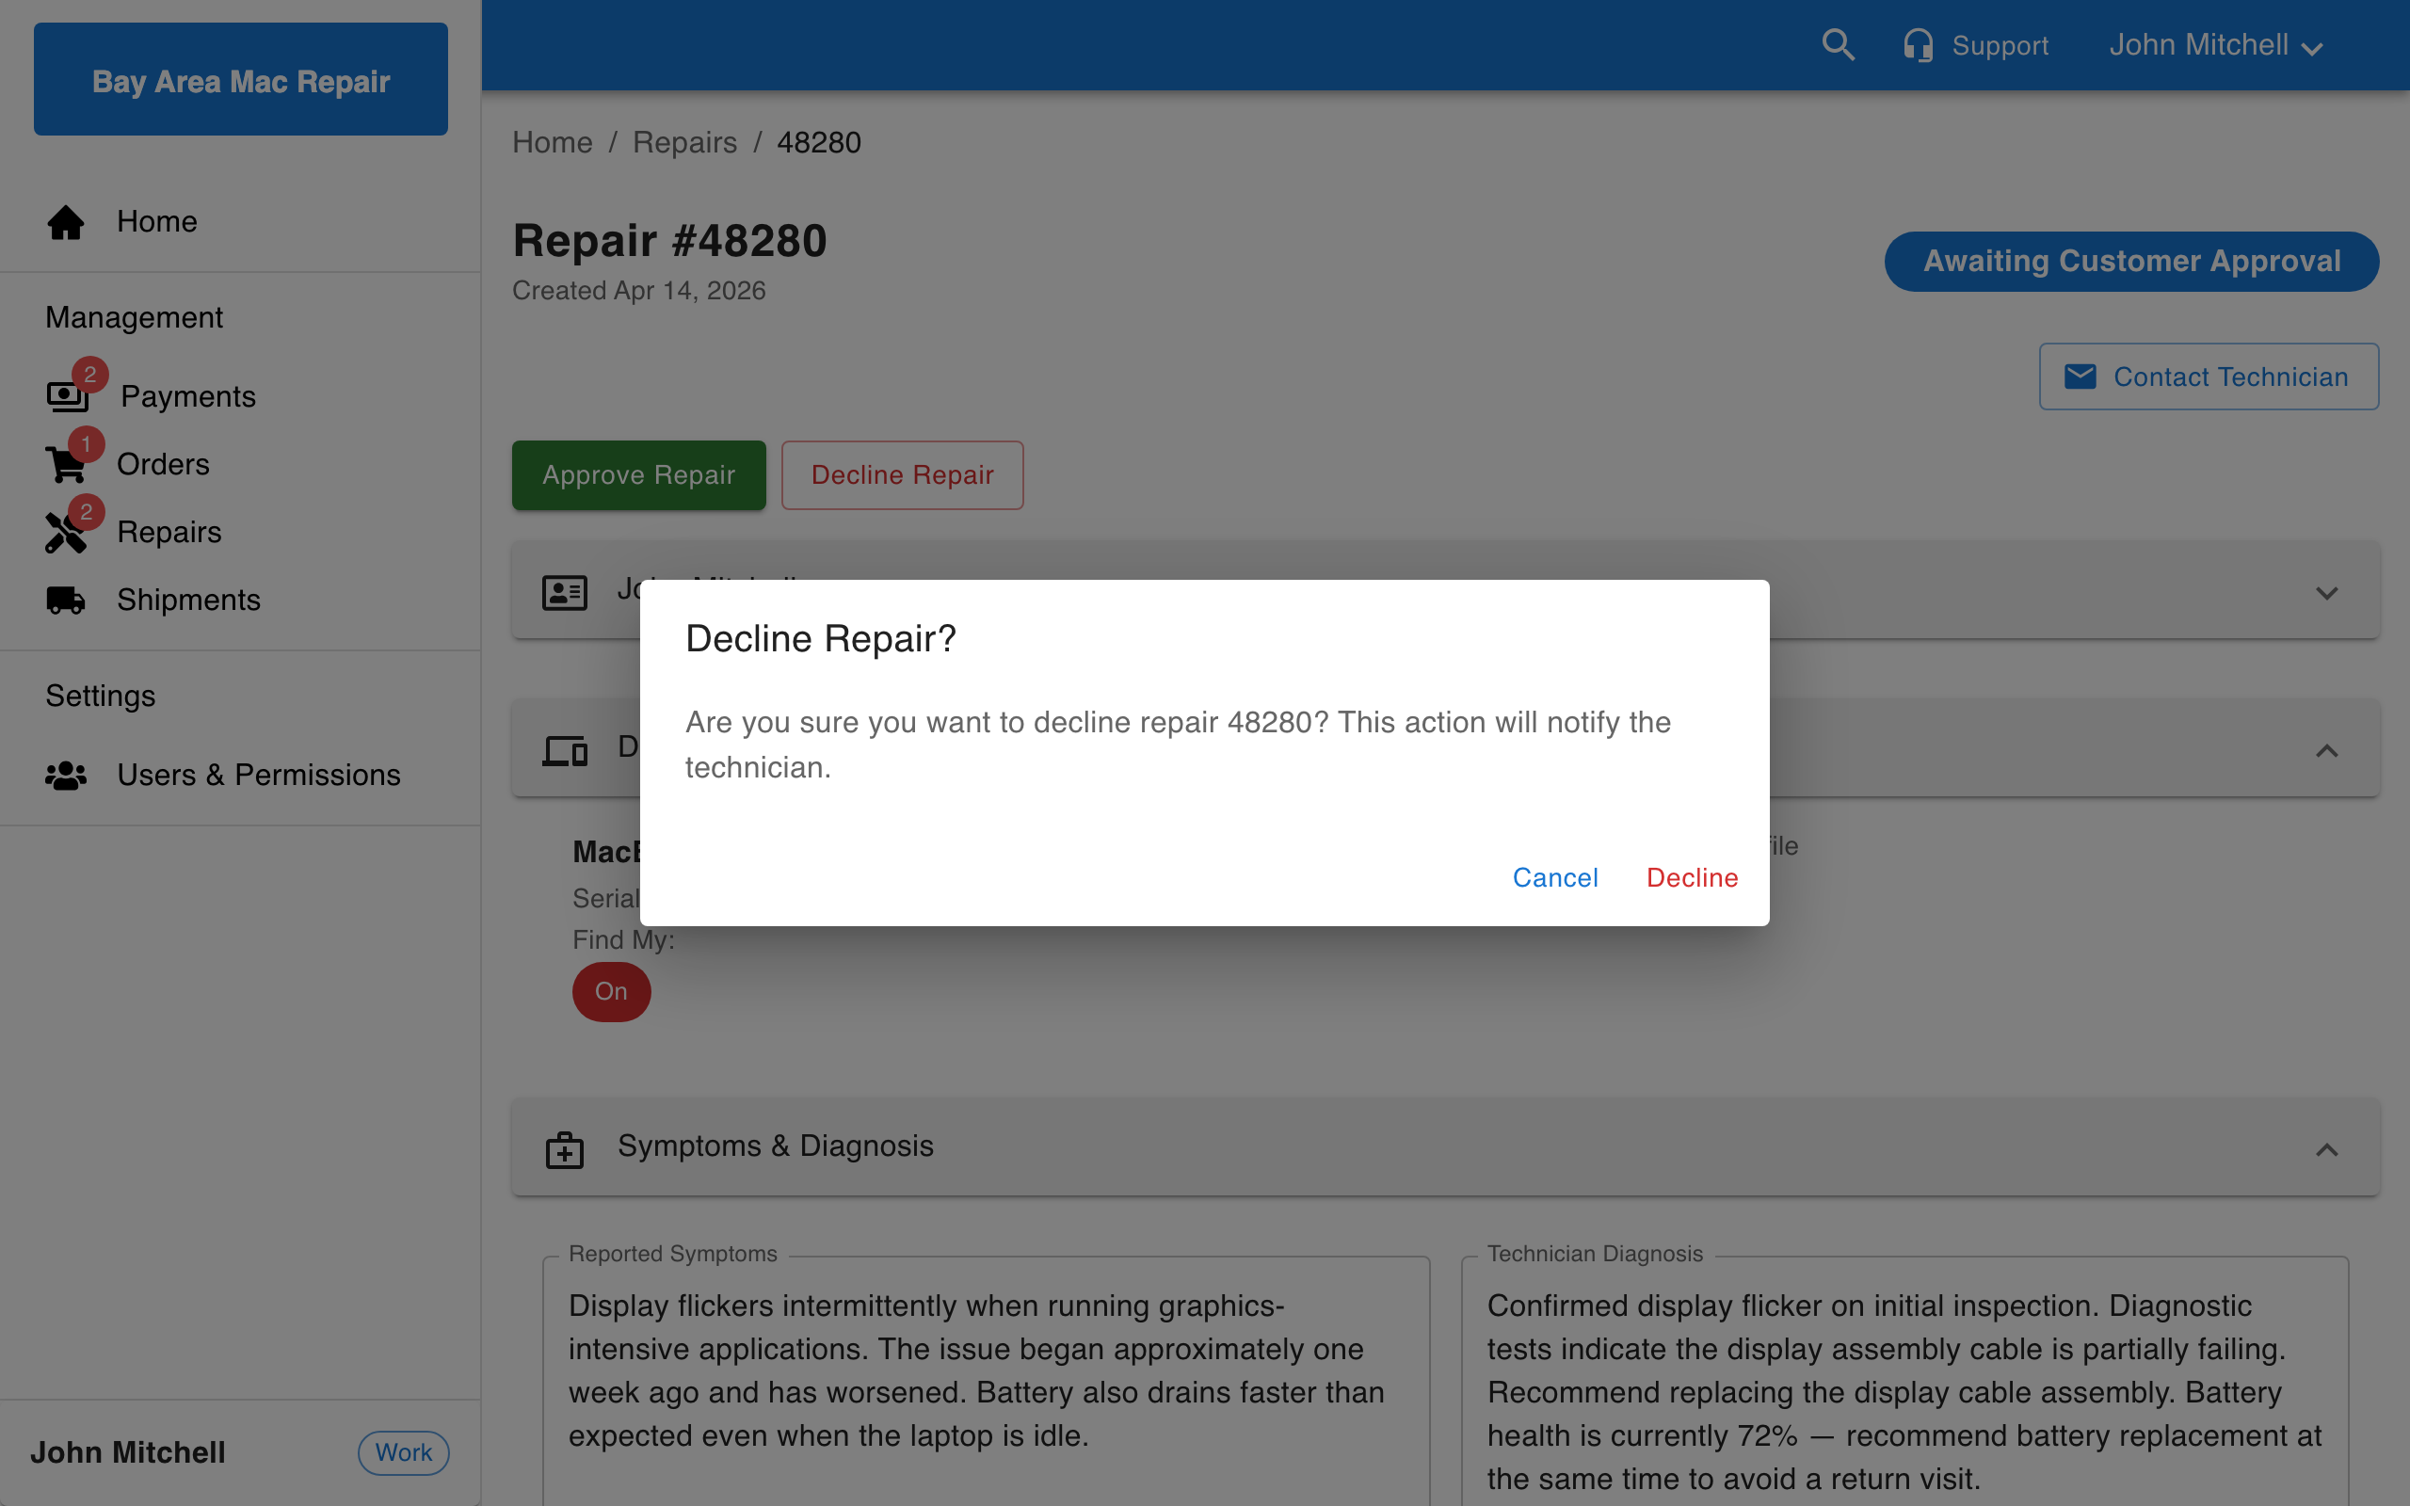Click the Repair #48280 heading
This screenshot has height=1506, width=2410.
pyautogui.click(x=669, y=241)
